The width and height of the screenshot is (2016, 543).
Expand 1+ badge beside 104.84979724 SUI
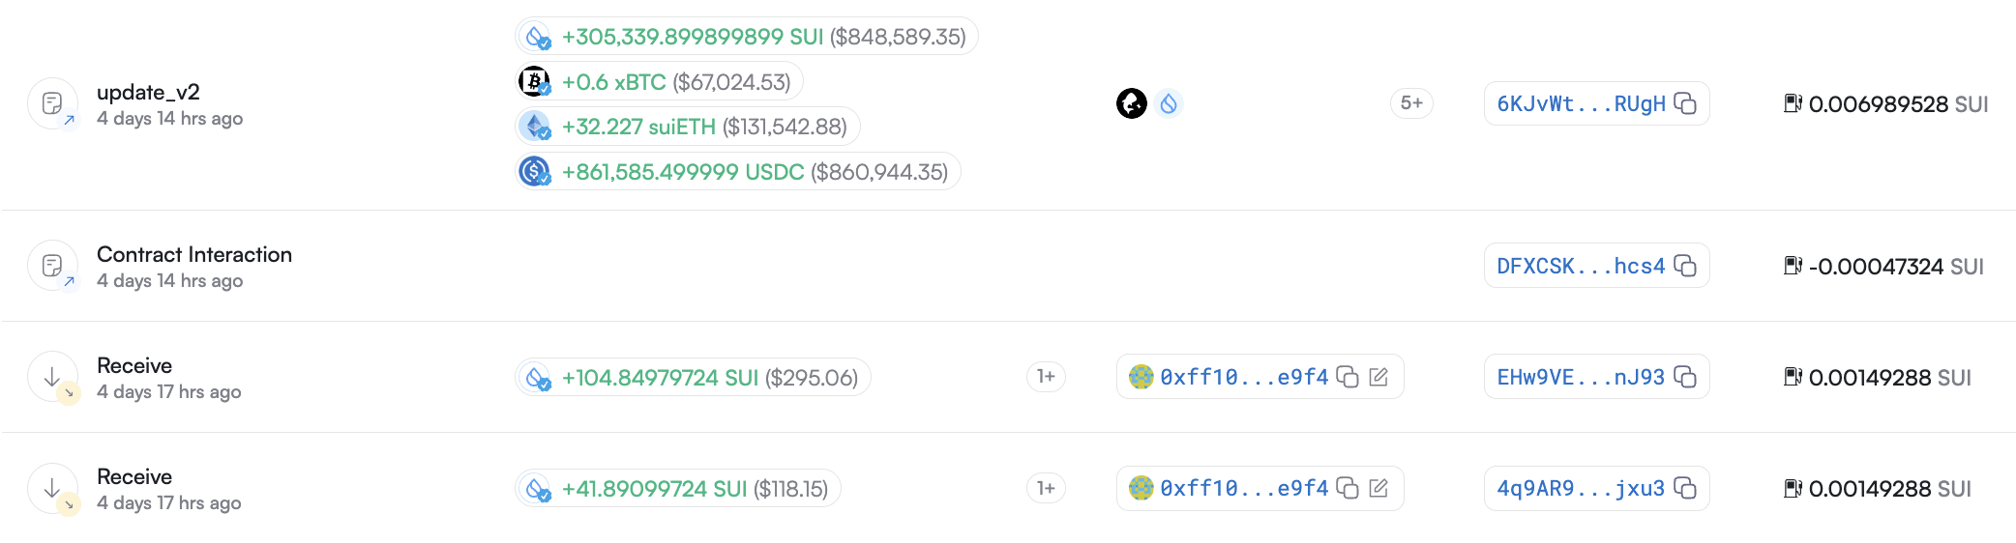click(x=1046, y=377)
